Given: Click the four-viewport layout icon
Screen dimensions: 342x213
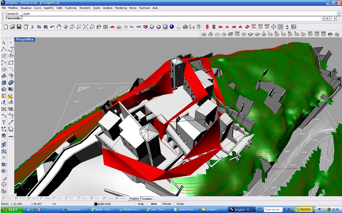Looking at the screenshot, I should click(106, 27).
